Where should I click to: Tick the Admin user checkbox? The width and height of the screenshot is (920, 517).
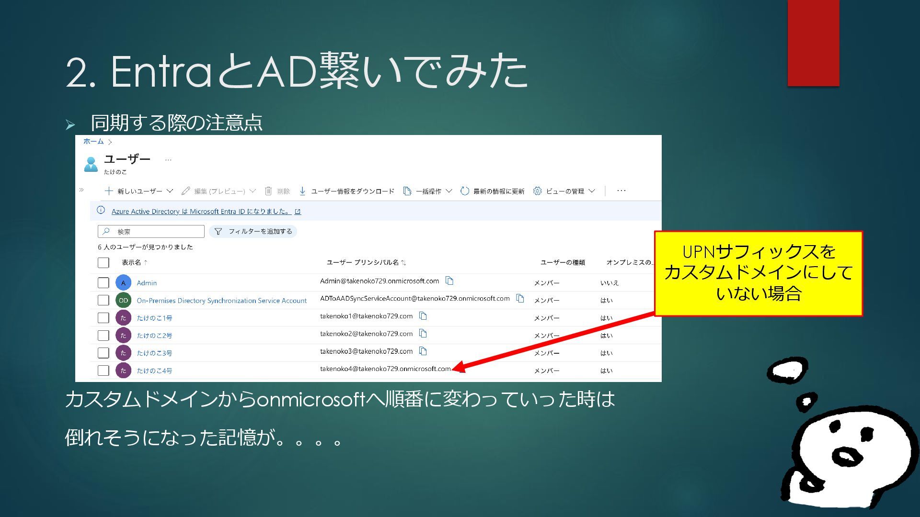point(103,283)
